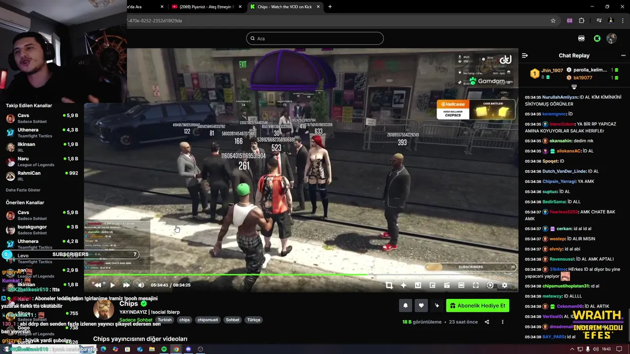
Task: Open a new Chrome tab
Action: pos(330,7)
